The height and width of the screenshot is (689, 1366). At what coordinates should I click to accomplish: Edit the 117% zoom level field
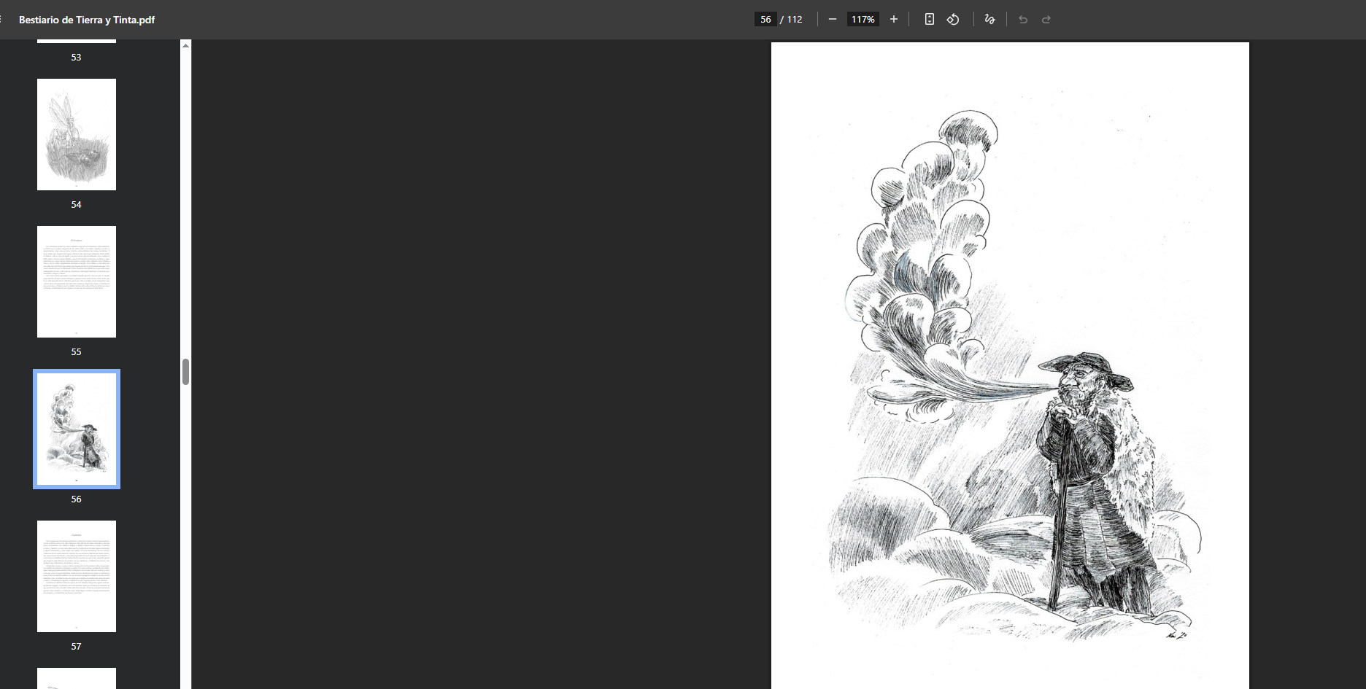(863, 20)
